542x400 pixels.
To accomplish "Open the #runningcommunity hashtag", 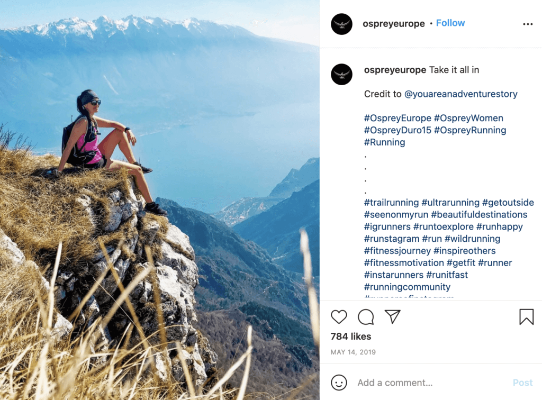I will click(x=407, y=287).
